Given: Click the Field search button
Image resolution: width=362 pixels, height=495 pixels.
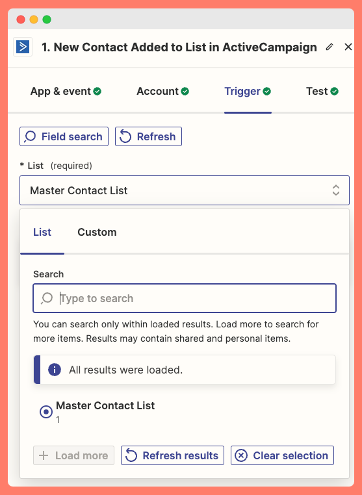Looking at the screenshot, I should [64, 136].
